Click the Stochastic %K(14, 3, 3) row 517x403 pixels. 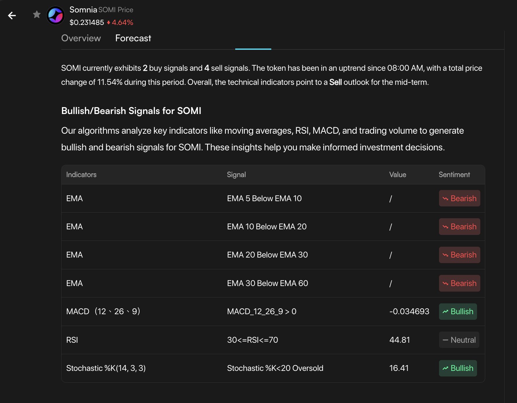pos(106,368)
